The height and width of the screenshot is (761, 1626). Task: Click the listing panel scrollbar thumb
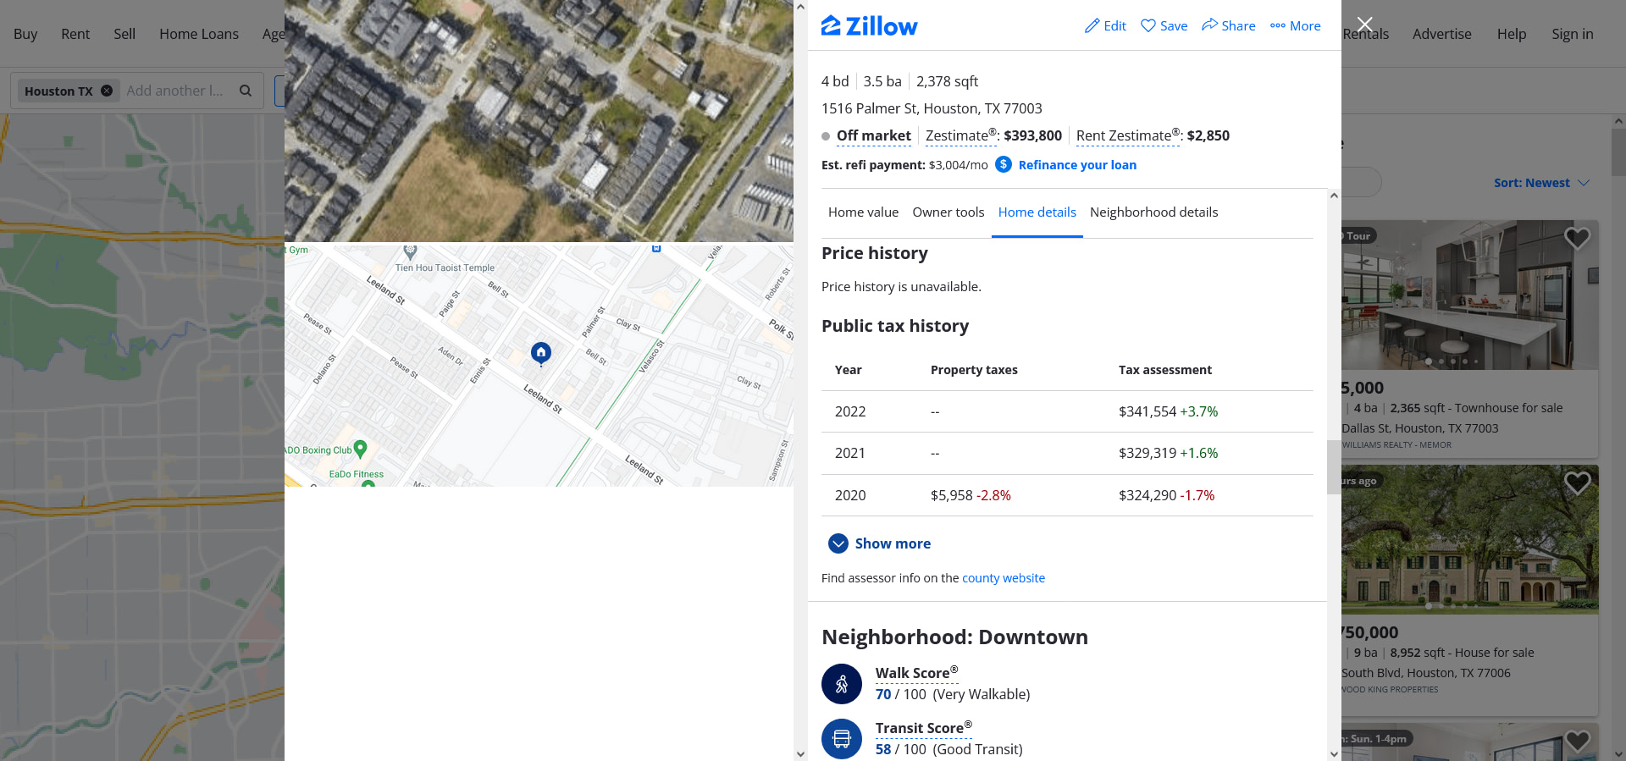(1334, 466)
